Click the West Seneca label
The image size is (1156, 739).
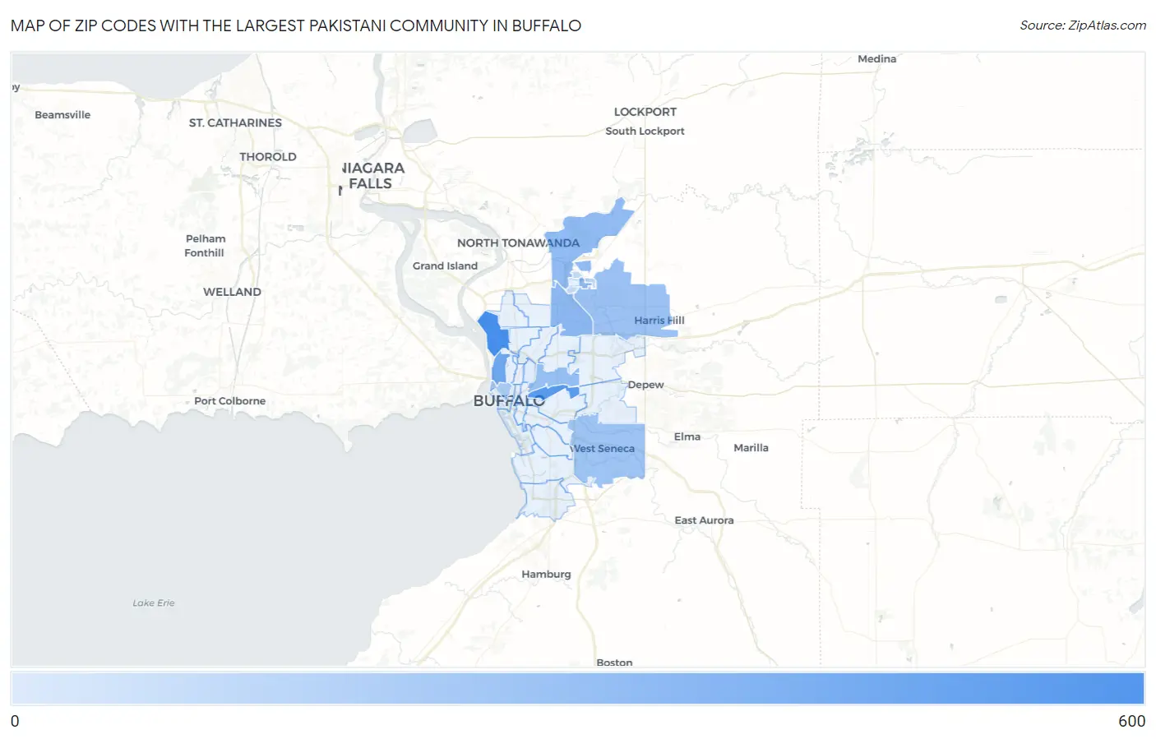pyautogui.click(x=603, y=448)
